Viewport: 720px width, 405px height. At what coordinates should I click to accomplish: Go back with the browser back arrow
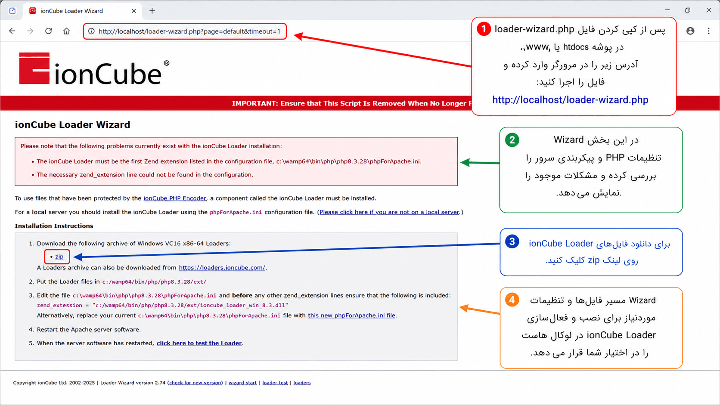point(12,31)
